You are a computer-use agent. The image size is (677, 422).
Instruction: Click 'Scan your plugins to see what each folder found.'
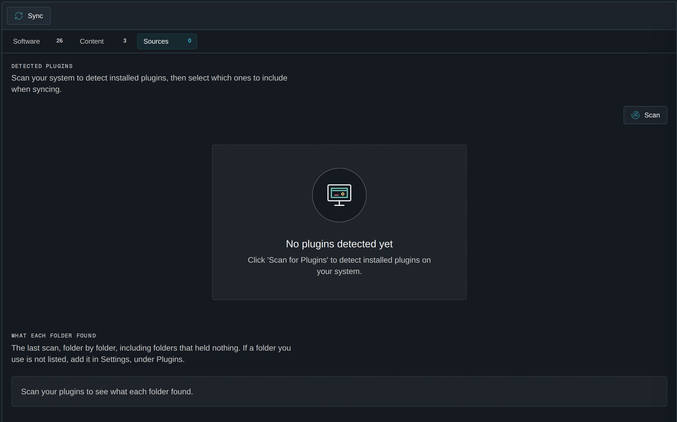(107, 392)
